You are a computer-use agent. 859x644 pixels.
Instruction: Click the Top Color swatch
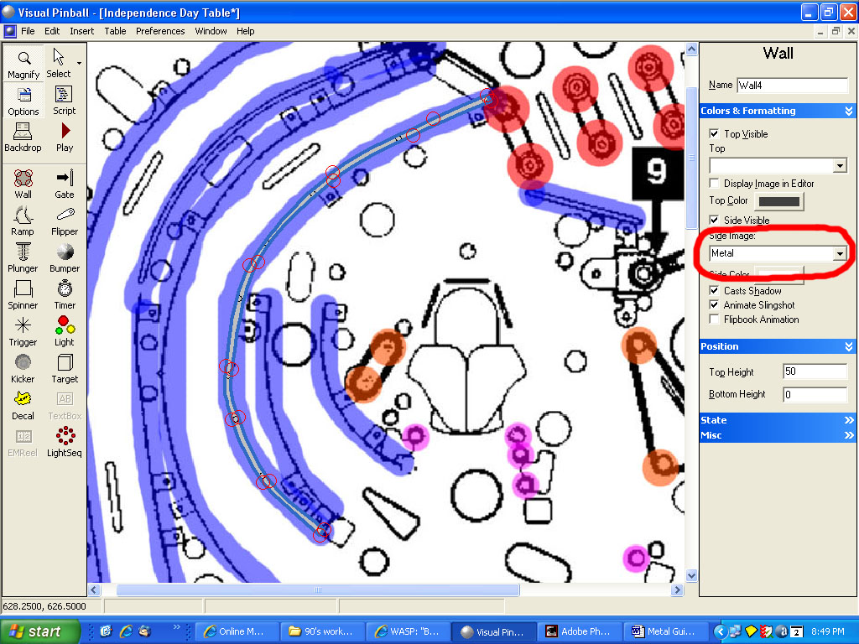(778, 201)
